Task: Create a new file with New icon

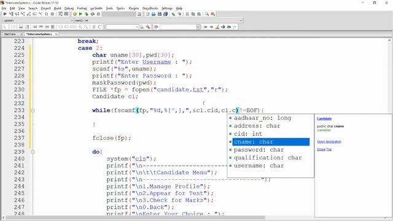Action: click(147, 14)
